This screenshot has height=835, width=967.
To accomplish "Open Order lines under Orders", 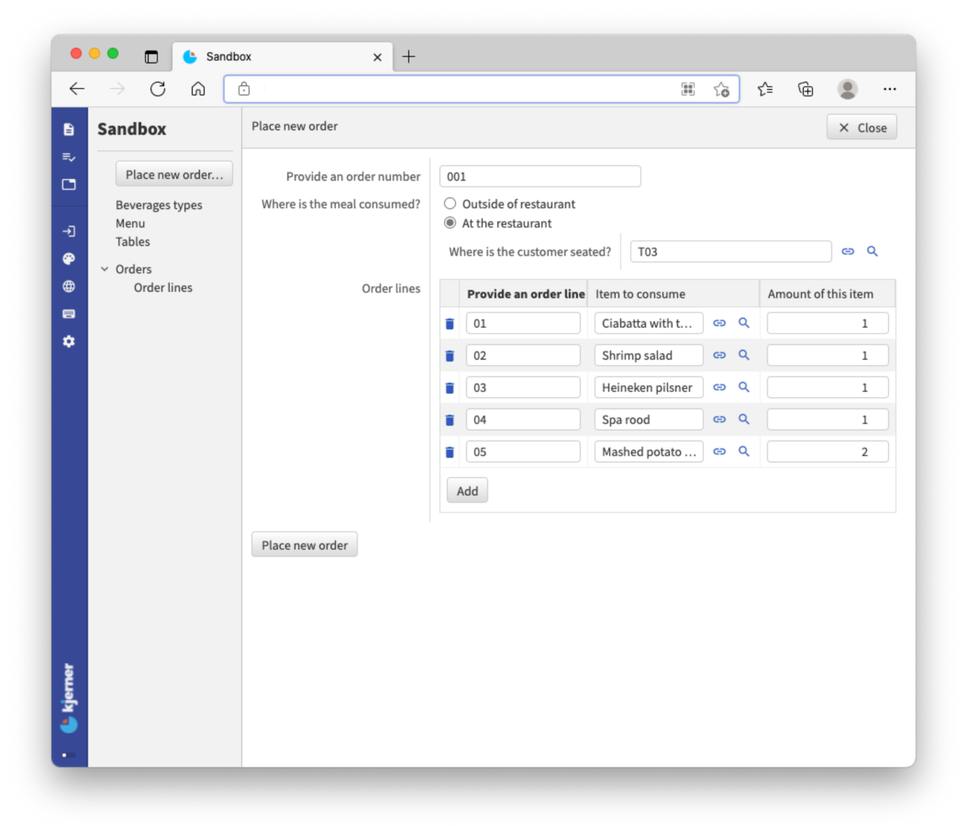I will coord(163,287).
